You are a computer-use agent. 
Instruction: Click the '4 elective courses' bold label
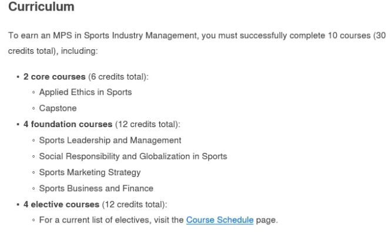(x=61, y=204)
